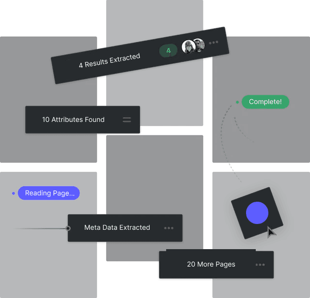Click green dot beside Complete! badge
Screen dimensions: 310x298
pyautogui.click(x=237, y=102)
